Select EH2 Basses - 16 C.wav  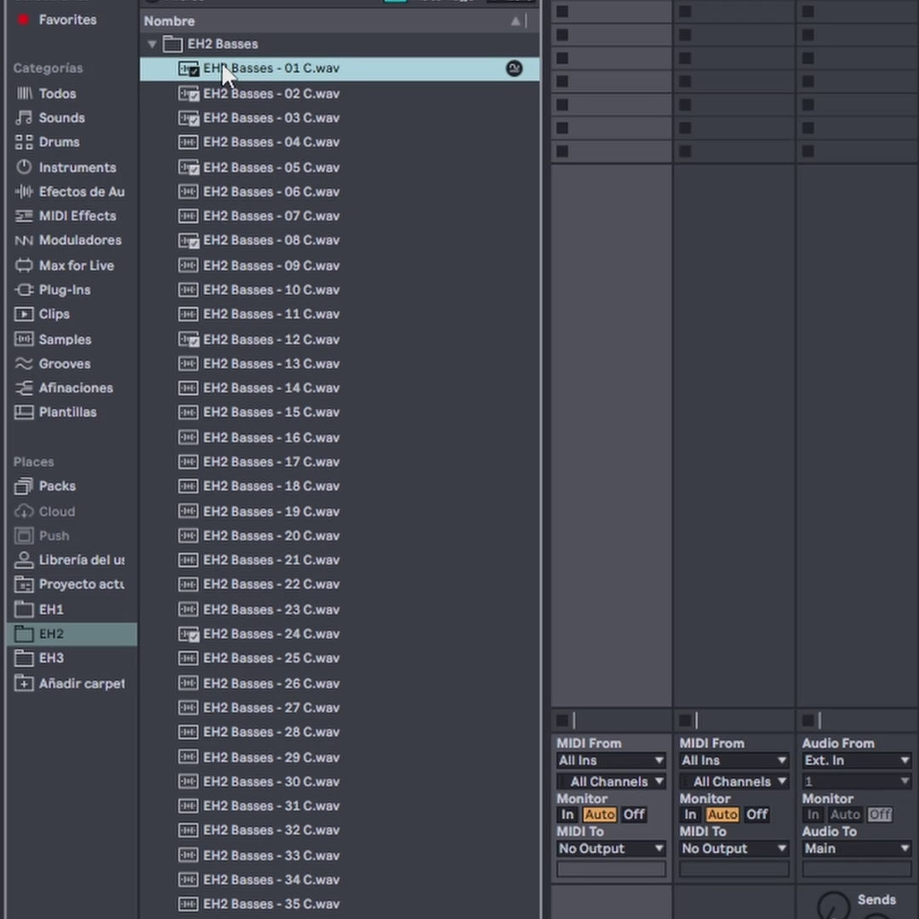[x=340, y=438]
